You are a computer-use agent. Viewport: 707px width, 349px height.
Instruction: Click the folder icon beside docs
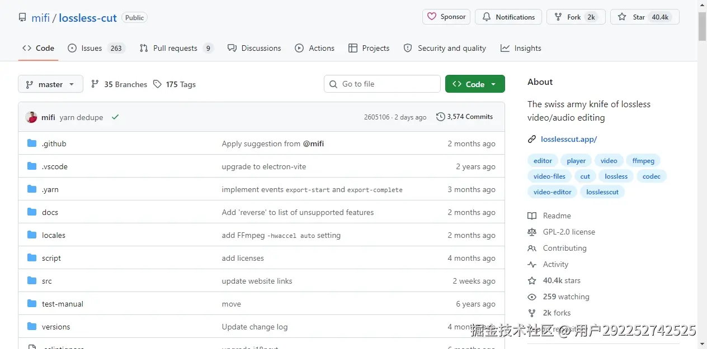coord(32,212)
